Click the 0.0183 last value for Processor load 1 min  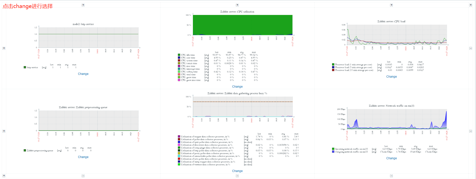point(389,65)
